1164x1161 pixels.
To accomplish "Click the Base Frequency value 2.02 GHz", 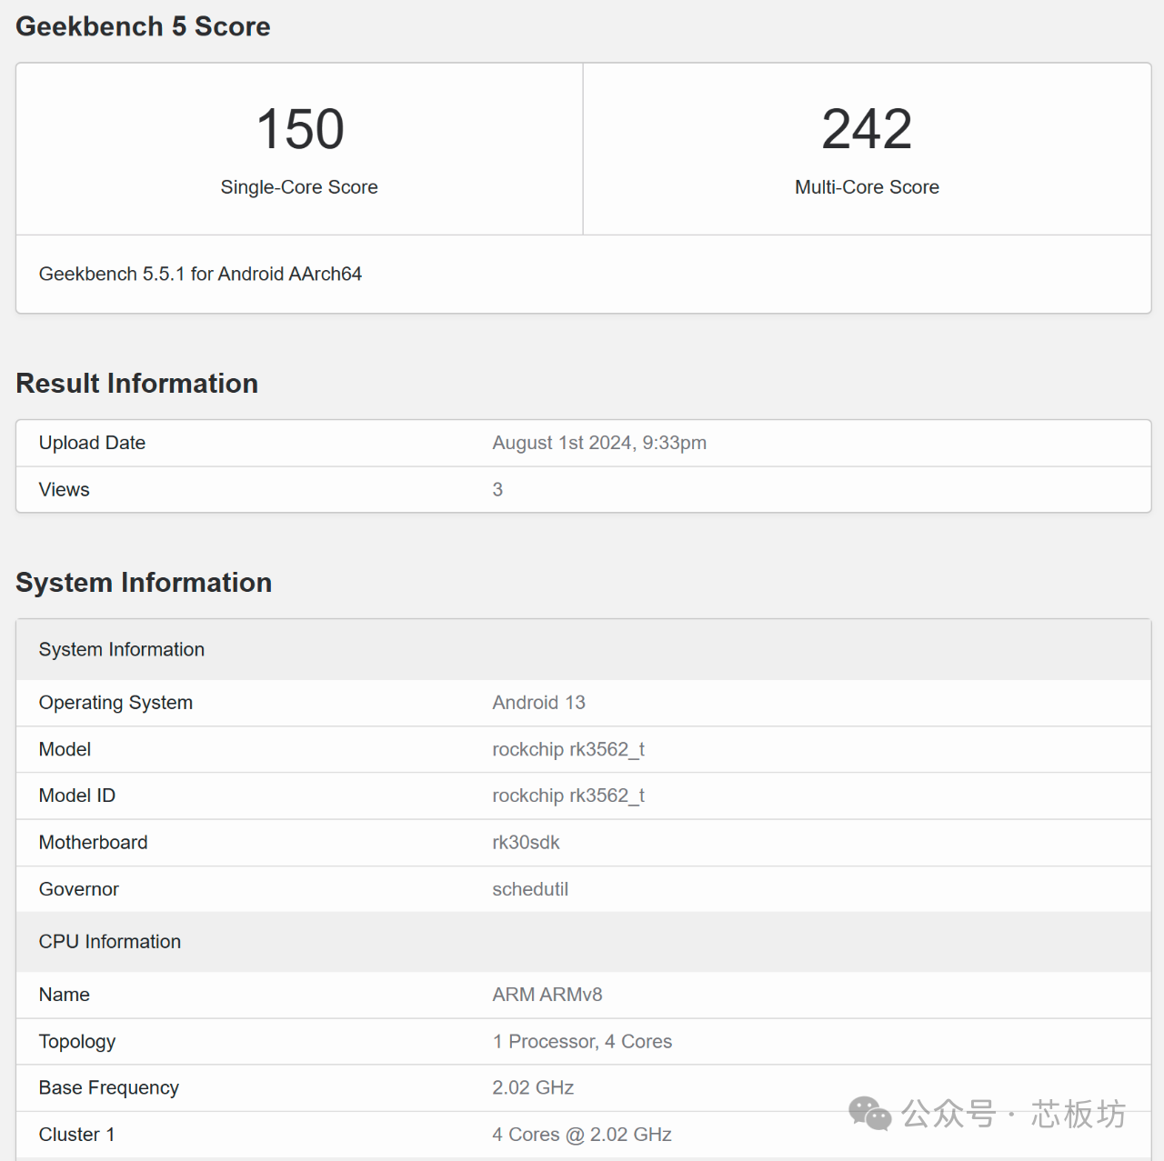I will (x=533, y=1088).
